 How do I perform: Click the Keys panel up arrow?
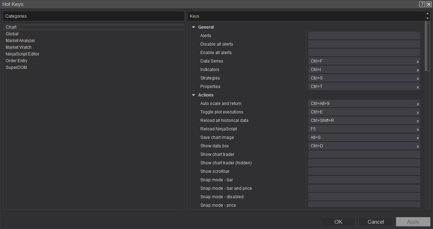(x=427, y=14)
